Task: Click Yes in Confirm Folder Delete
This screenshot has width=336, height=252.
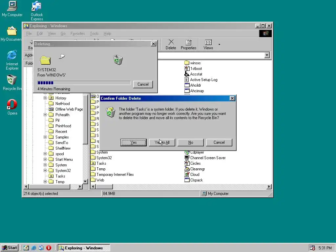Action: (133, 142)
